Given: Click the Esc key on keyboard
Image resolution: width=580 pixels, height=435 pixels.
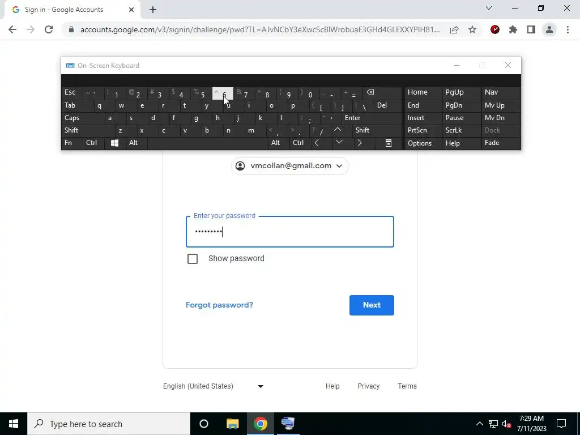Looking at the screenshot, I should pos(72,92).
